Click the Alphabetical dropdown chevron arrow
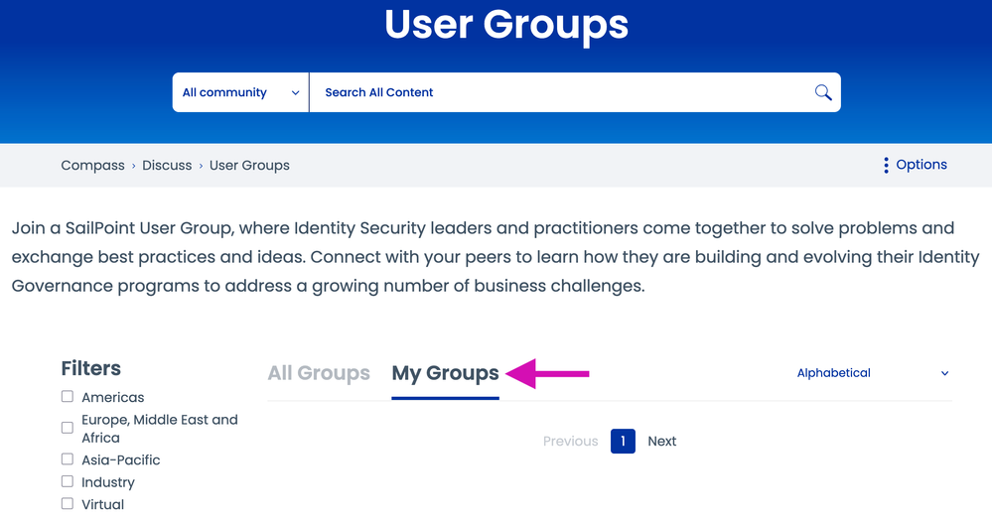Image resolution: width=992 pixels, height=522 pixels. 944,374
